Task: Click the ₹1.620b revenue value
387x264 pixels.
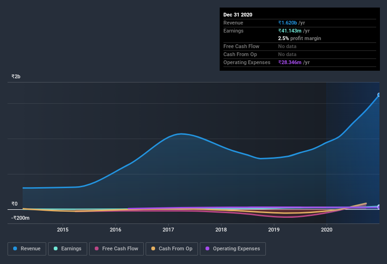Action: [x=288, y=23]
